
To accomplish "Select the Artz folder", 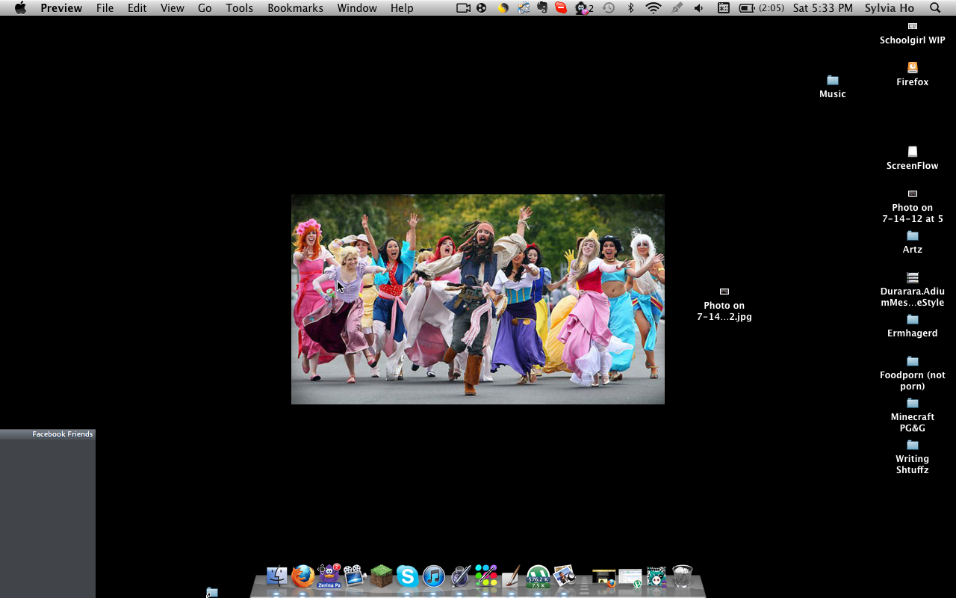I will point(913,242).
